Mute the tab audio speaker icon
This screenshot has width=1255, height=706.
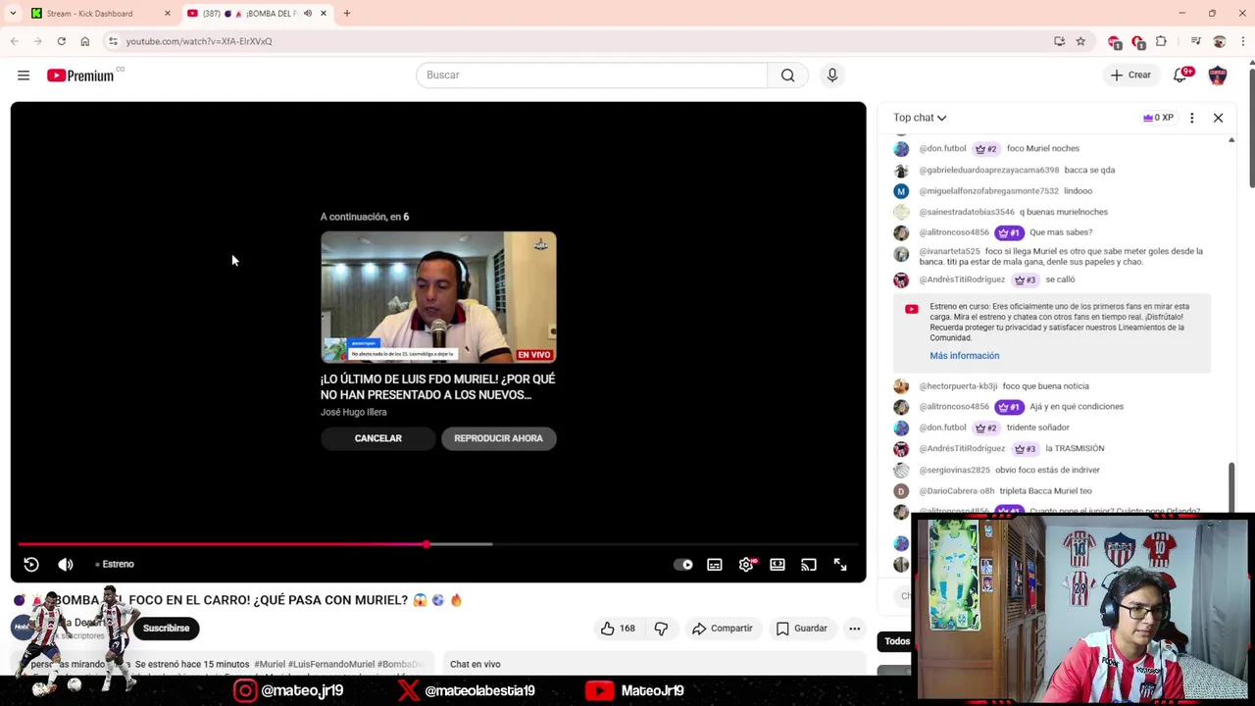[308, 13]
